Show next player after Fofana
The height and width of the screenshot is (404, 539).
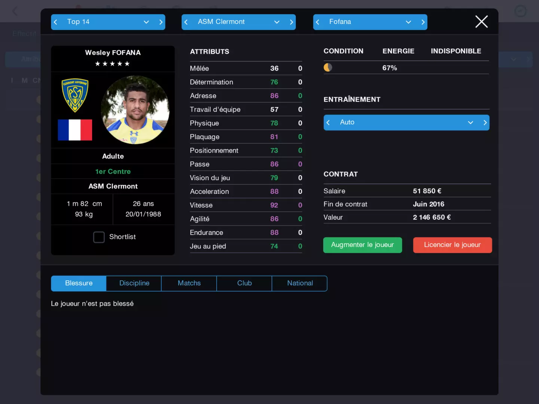423,22
